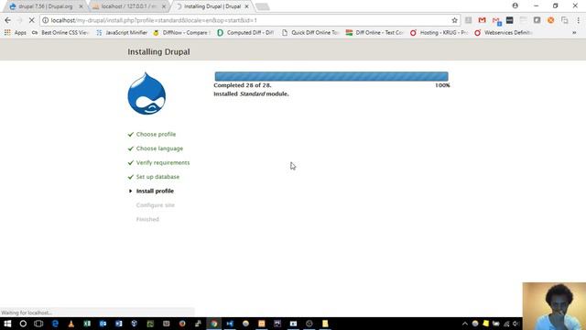Click 'Installed Standard module.' message
Viewport: 586px width, 330px height.
coord(251,93)
